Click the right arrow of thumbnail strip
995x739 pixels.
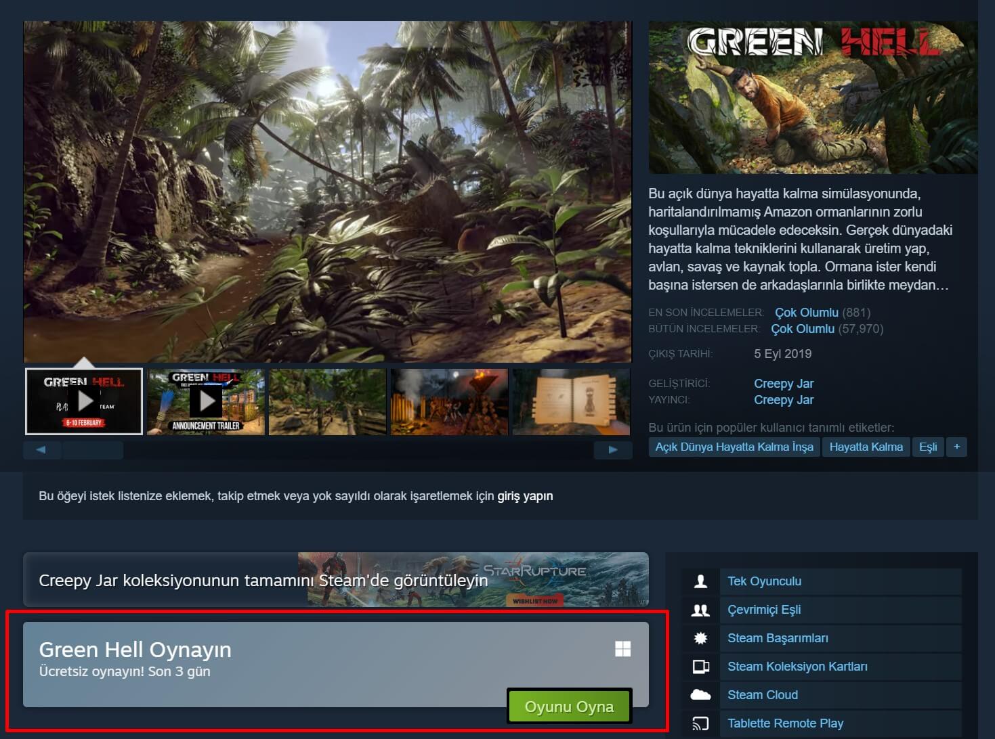tap(613, 449)
